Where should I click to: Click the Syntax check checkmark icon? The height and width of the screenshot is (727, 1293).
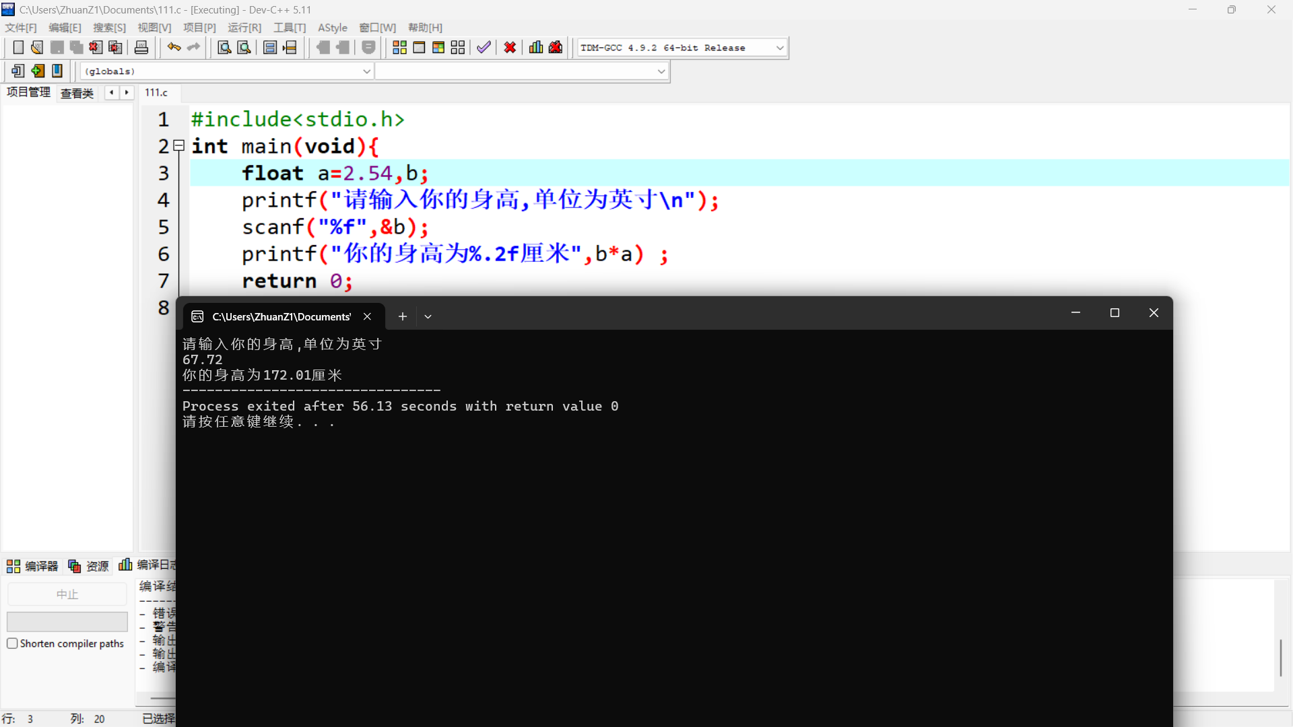point(484,48)
